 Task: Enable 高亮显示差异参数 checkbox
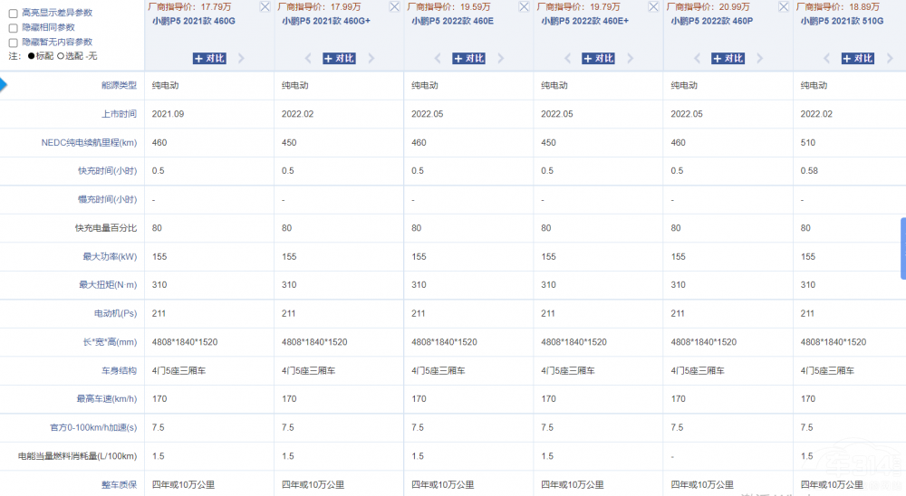tap(13, 14)
